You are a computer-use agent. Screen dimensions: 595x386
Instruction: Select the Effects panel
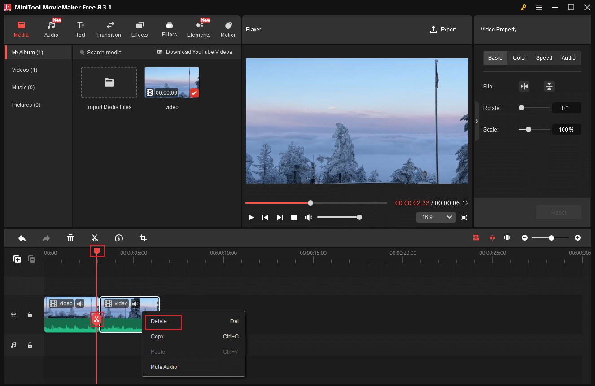click(x=139, y=29)
